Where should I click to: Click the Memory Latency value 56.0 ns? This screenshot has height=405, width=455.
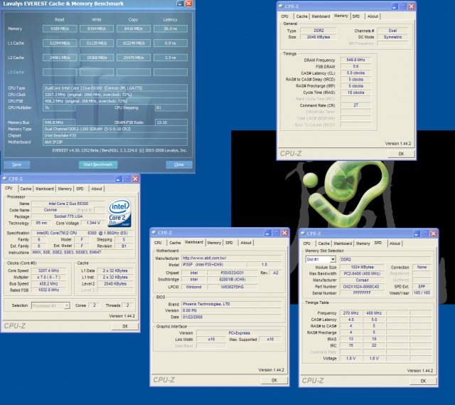pos(171,28)
